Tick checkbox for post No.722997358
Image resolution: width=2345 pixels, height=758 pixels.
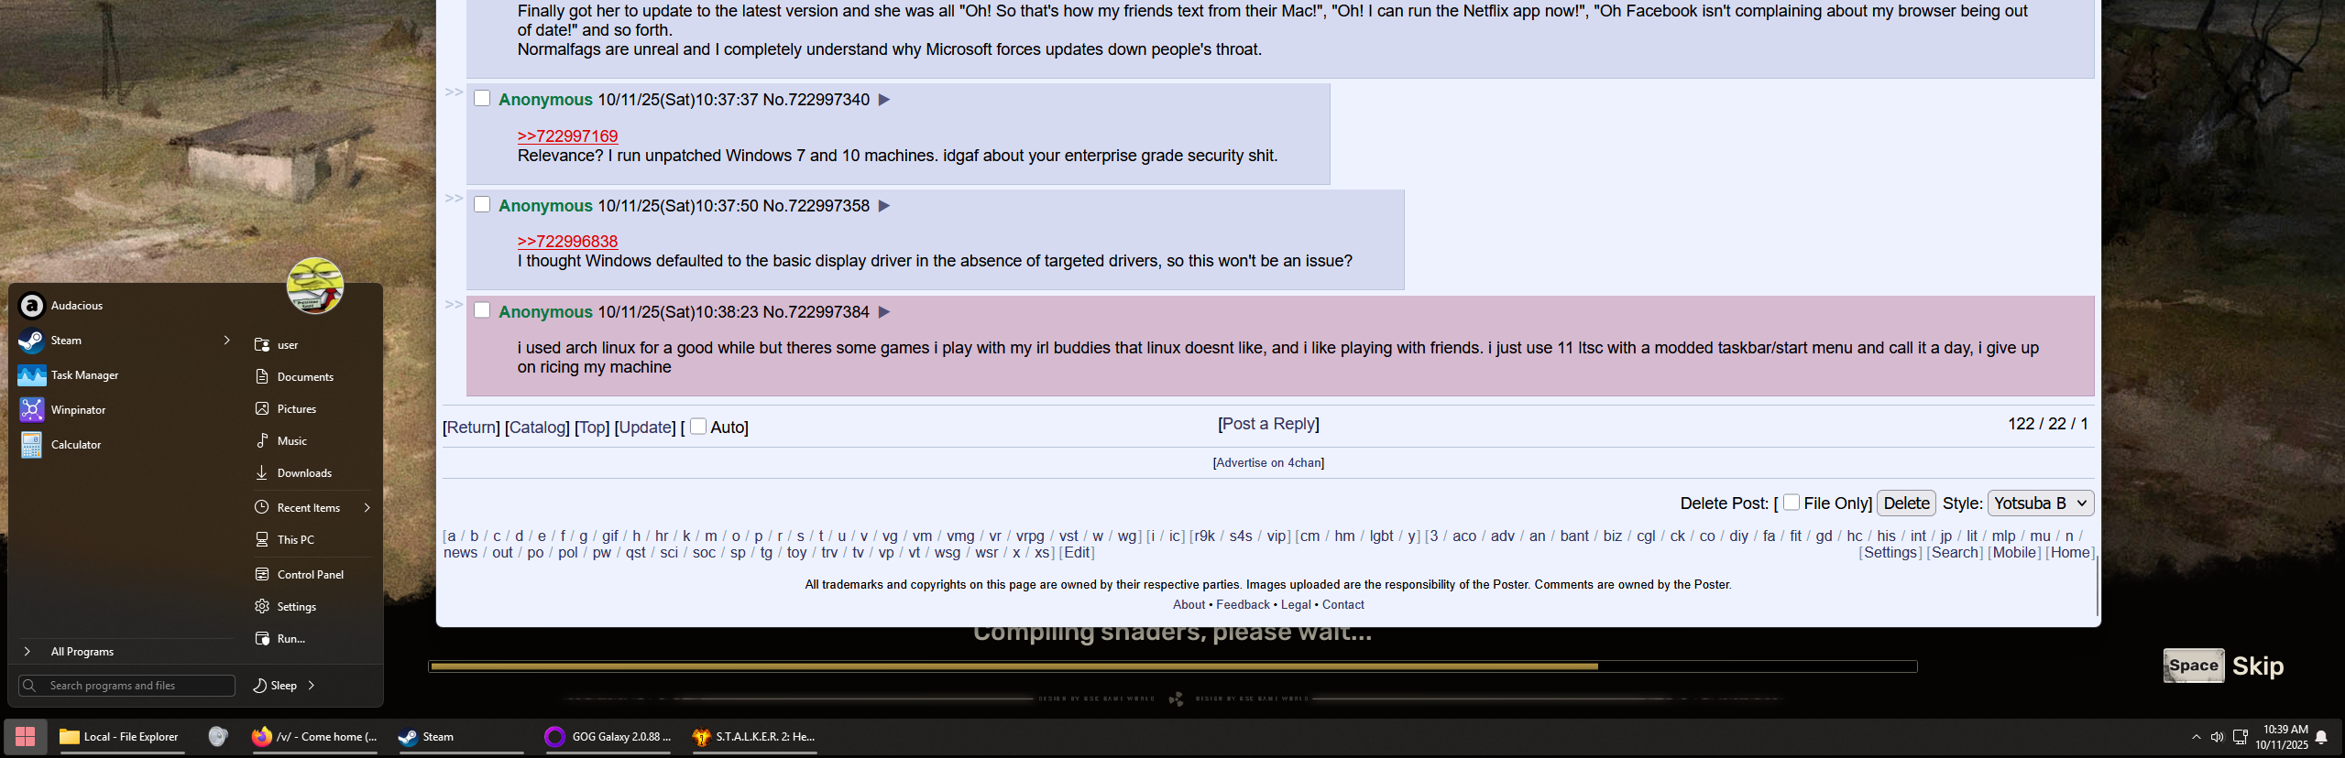coord(482,204)
